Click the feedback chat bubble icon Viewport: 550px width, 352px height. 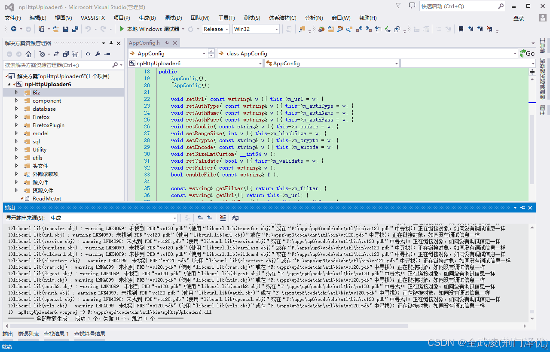tap(412, 6)
